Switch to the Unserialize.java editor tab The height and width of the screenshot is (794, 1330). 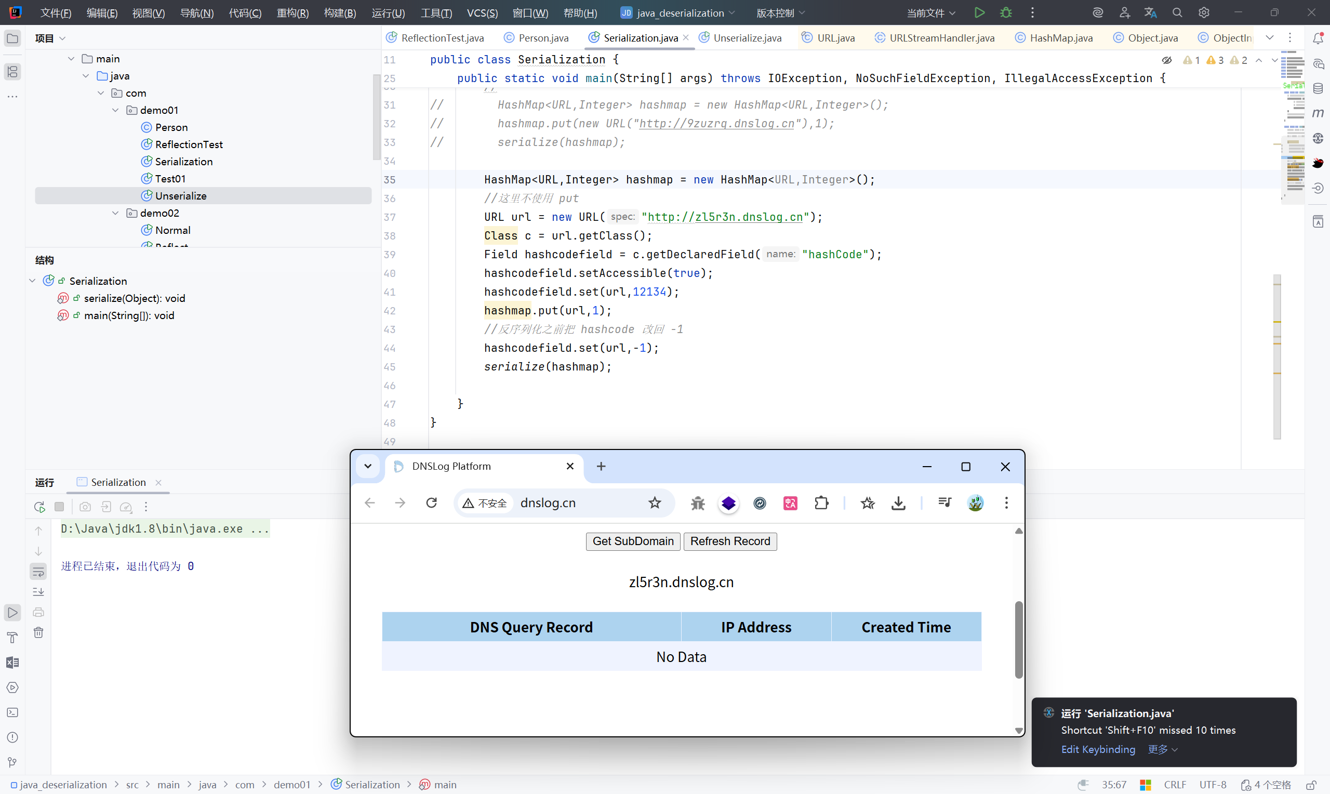point(747,38)
